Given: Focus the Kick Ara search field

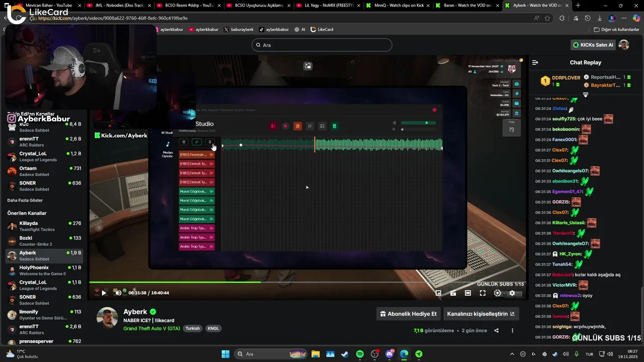Looking at the screenshot, I should pyautogui.click(x=322, y=45).
